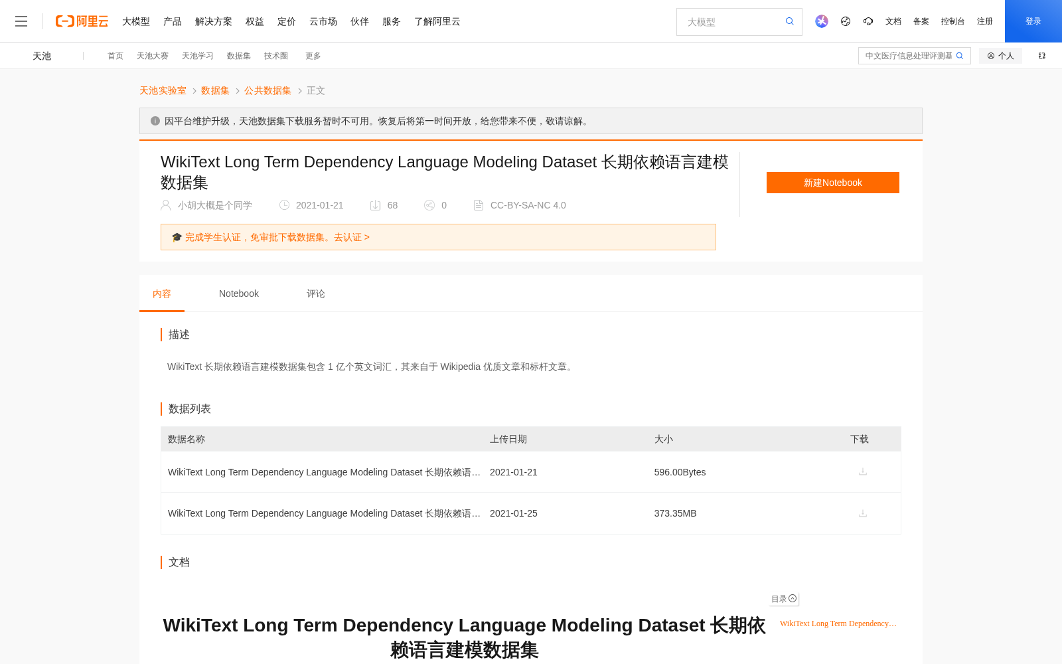
Task: Click the 上传日期 column header
Action: [x=508, y=439]
